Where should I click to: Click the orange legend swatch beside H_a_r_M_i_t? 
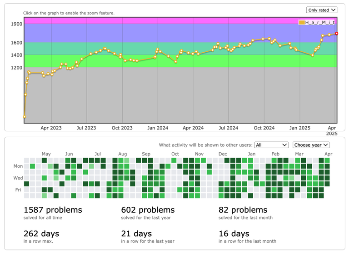tap(302, 22)
